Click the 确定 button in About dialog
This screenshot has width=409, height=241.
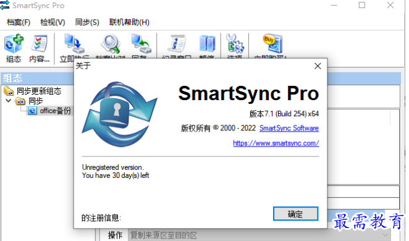[x=295, y=214]
